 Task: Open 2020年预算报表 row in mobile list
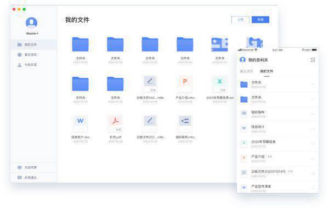click(x=277, y=144)
